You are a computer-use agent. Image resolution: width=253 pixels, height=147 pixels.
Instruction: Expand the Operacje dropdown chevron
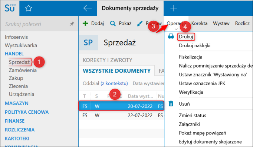pos(176,29)
